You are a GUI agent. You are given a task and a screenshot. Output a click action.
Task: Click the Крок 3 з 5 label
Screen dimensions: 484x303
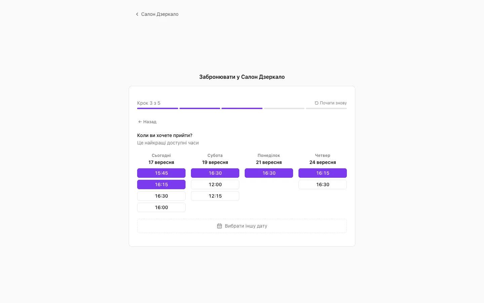[149, 103]
